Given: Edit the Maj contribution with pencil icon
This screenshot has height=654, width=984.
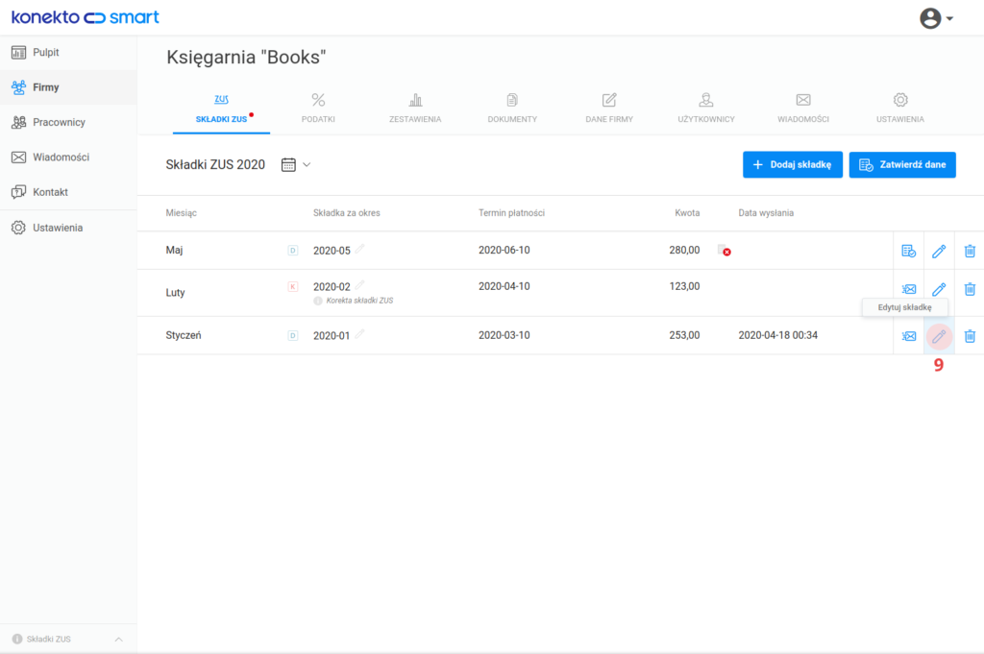Looking at the screenshot, I should (x=939, y=251).
